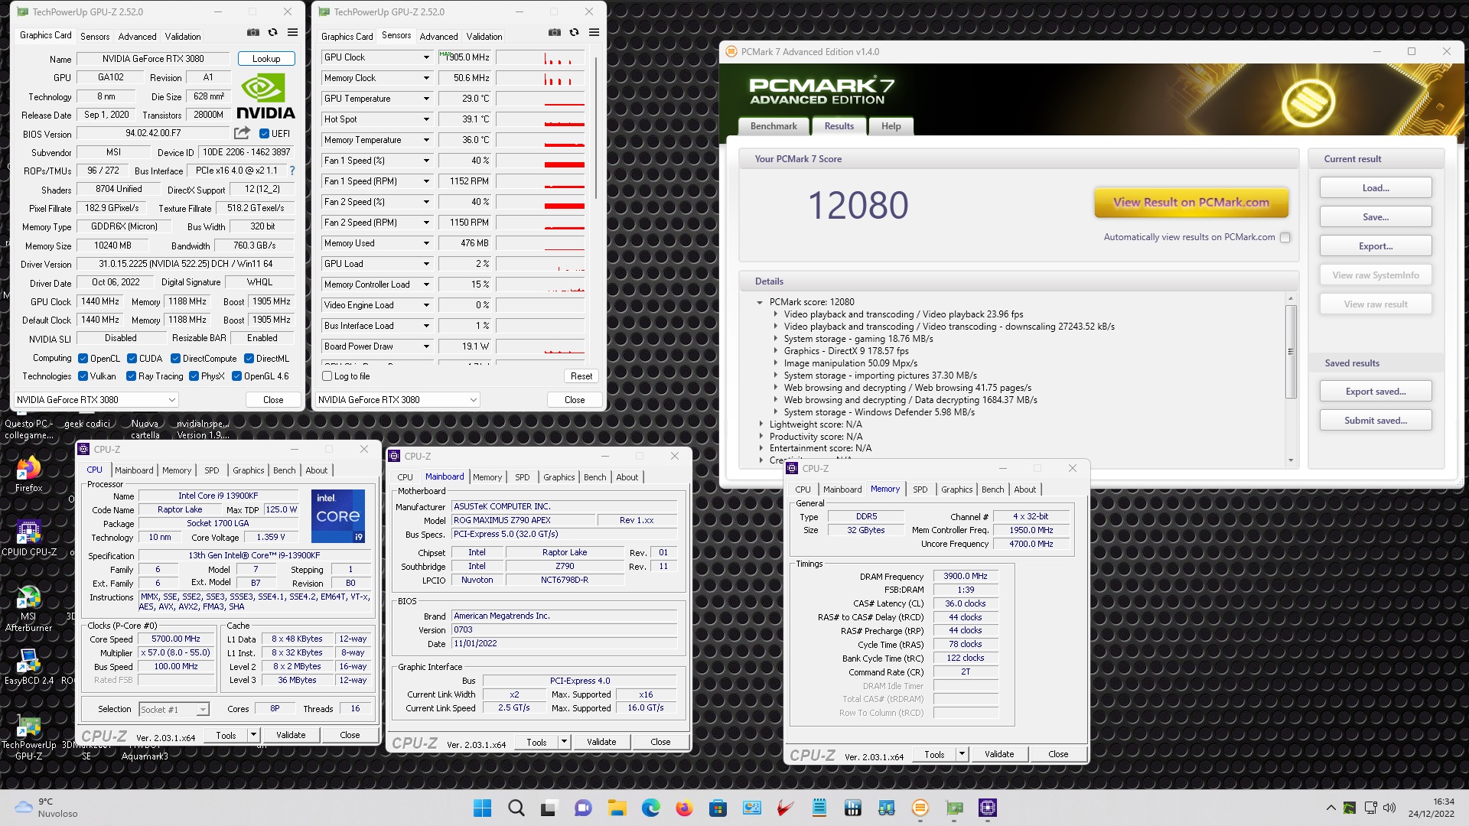Switch to GPU-Z taskbar icon
This screenshot has width=1469, height=826.
point(954,808)
